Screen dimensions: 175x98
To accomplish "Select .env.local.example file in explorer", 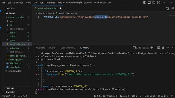I will pyautogui.click(x=17, y=44).
